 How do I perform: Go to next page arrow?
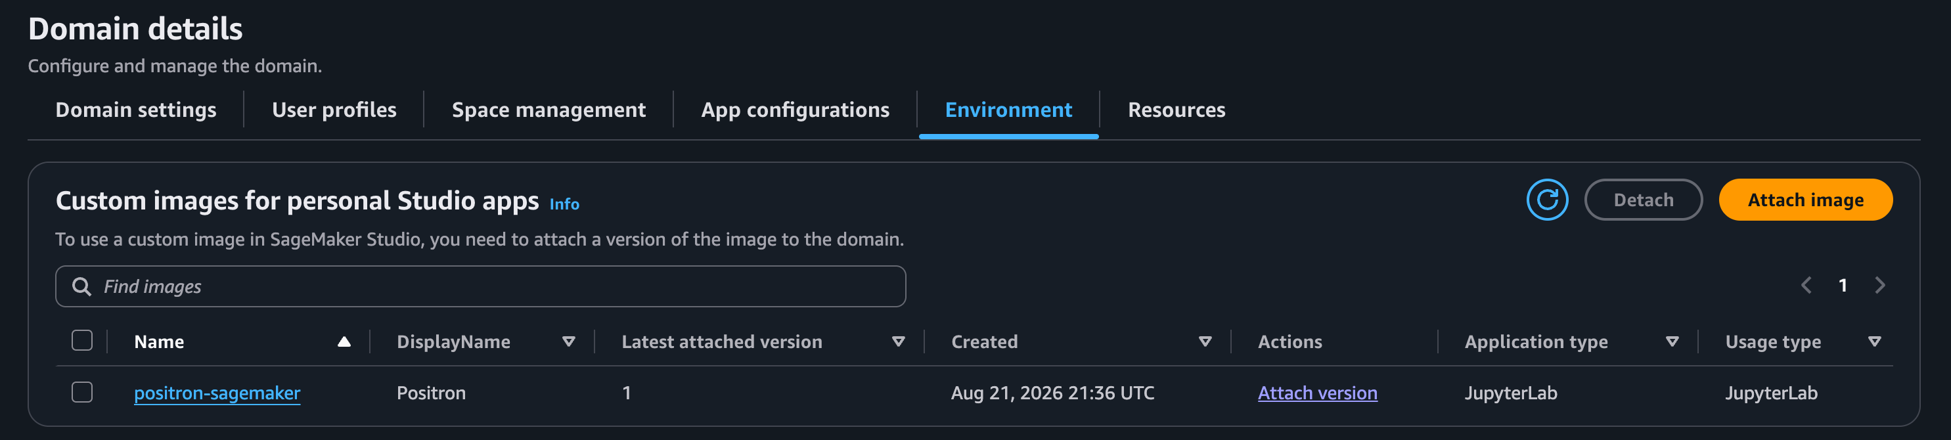1880,286
